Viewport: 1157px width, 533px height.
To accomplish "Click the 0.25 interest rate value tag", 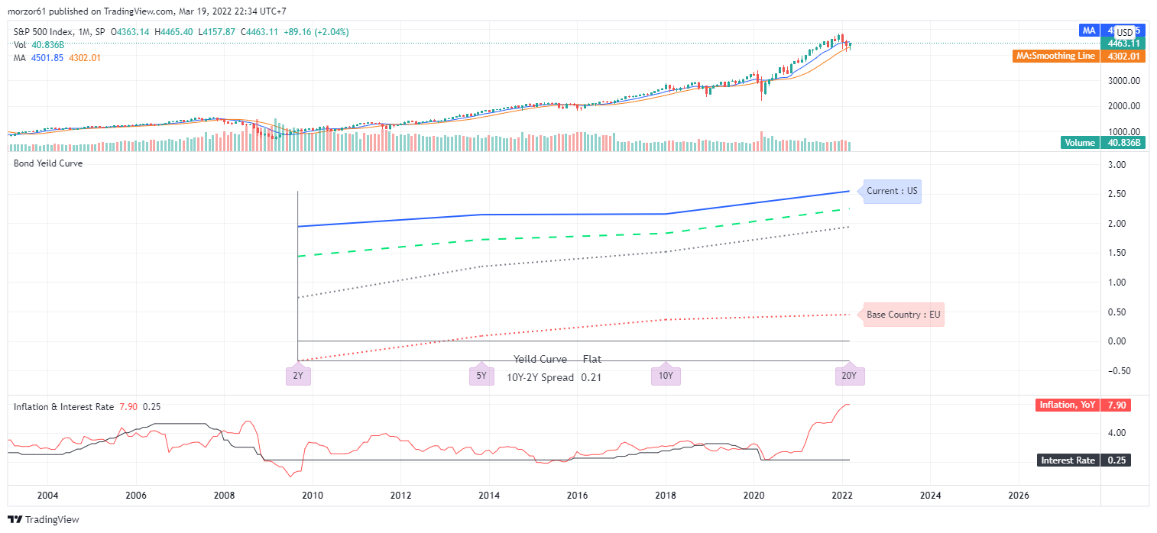I will click(1116, 460).
